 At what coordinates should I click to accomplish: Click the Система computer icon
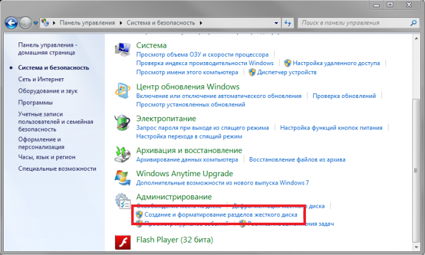123,49
